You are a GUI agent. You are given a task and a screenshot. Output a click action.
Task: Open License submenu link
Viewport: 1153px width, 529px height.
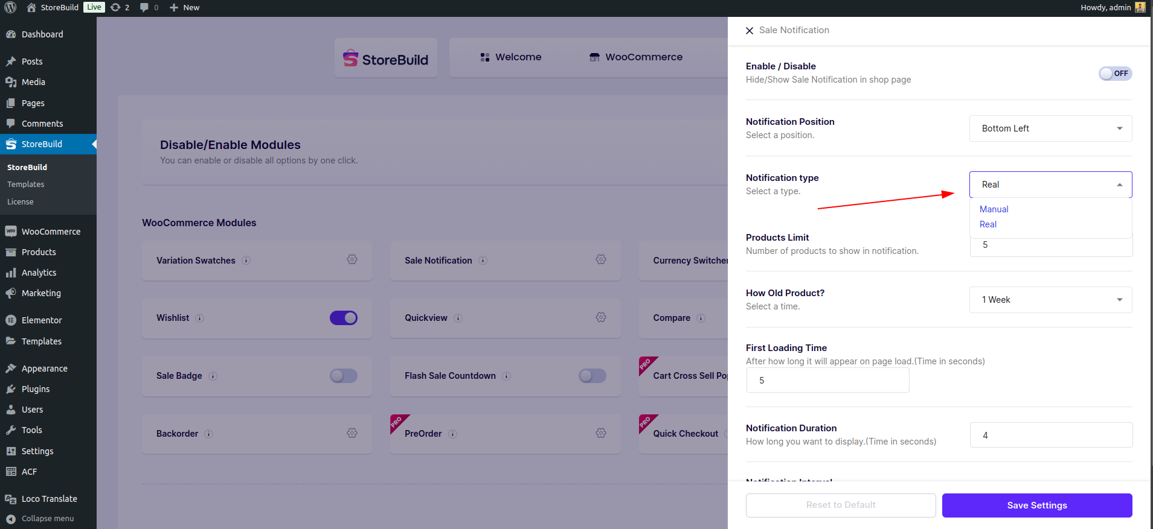click(21, 202)
